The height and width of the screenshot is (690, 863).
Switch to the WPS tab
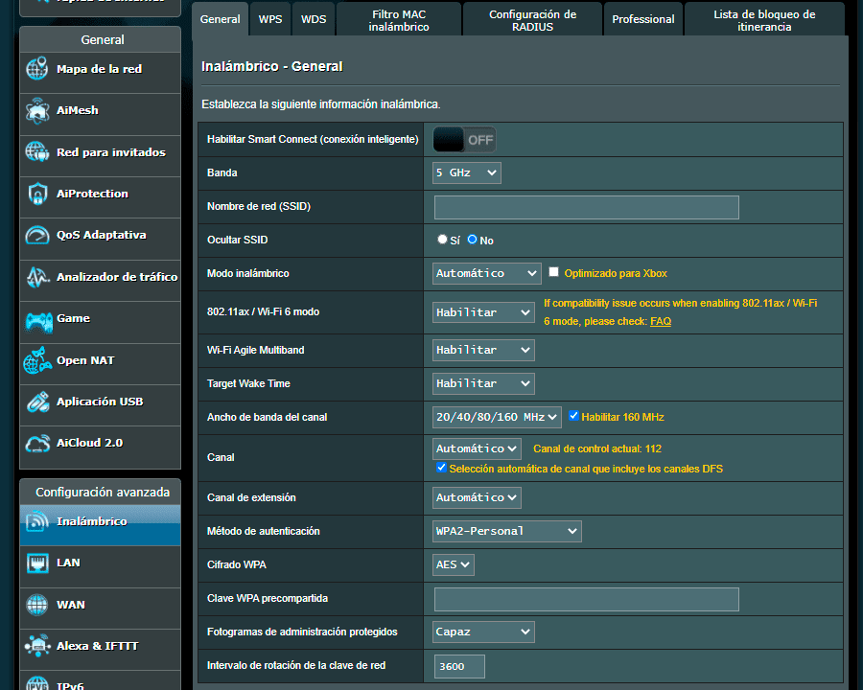[270, 19]
